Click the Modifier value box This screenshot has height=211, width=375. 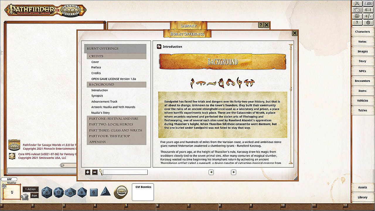pyautogui.click(x=12, y=192)
